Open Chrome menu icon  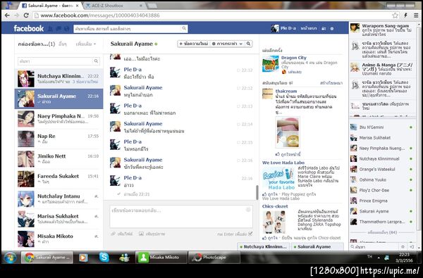[x=416, y=15]
